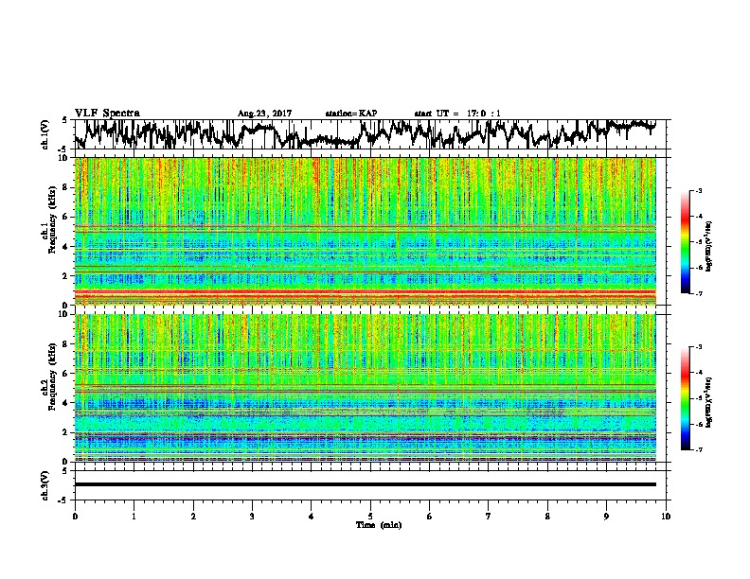Viewport: 750px width, 579px height.
Task: Click the "4" kHz tick on ch.2 spectrogram
Action: click(66, 403)
